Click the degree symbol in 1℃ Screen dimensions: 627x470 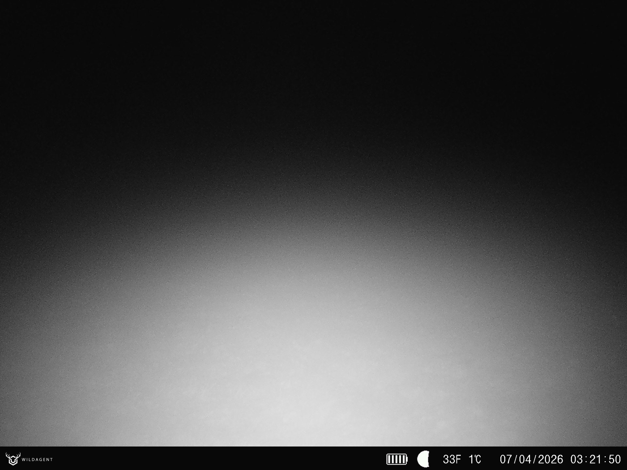click(x=475, y=456)
